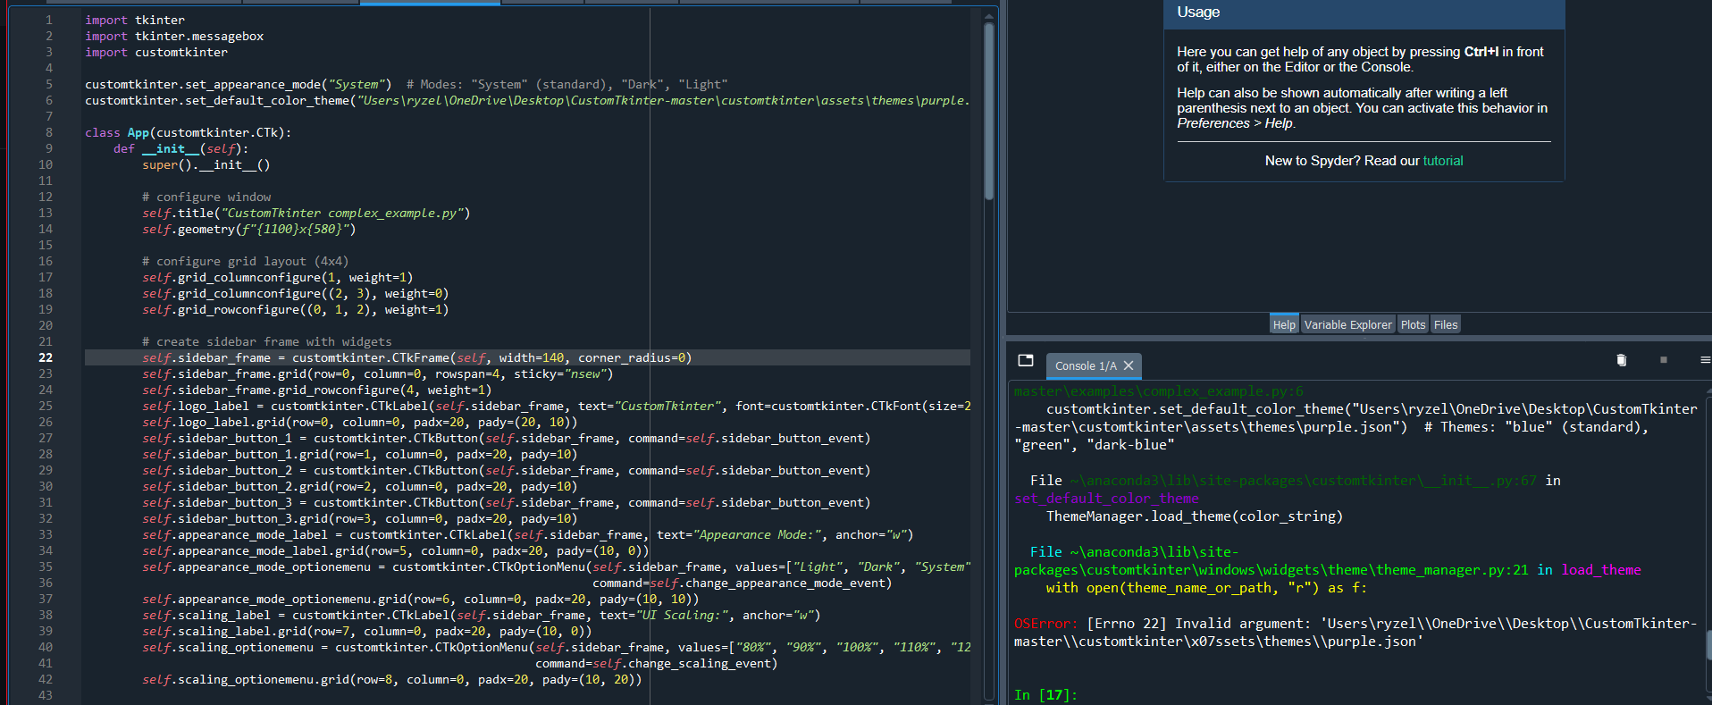The image size is (1712, 705).
Task: Click the remove all variables trash icon
Action: point(1622,360)
